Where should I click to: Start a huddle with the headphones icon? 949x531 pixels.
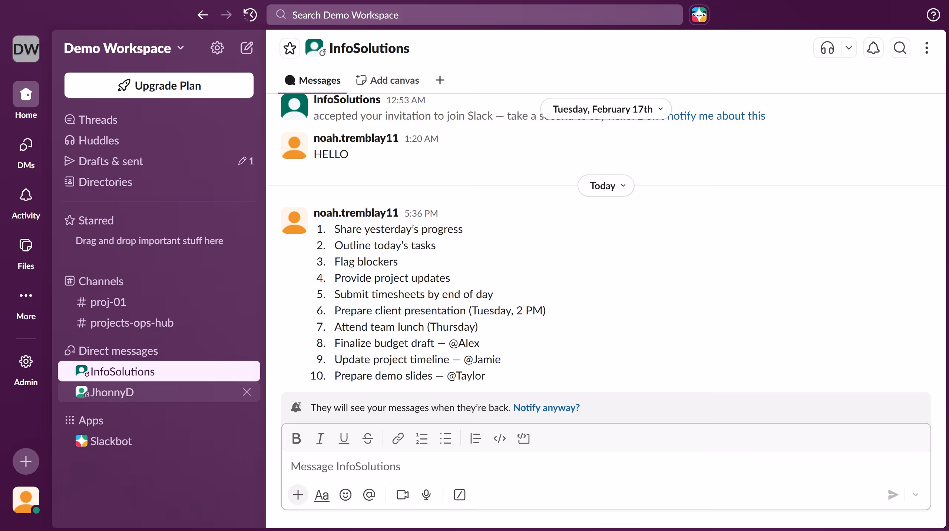(x=827, y=48)
